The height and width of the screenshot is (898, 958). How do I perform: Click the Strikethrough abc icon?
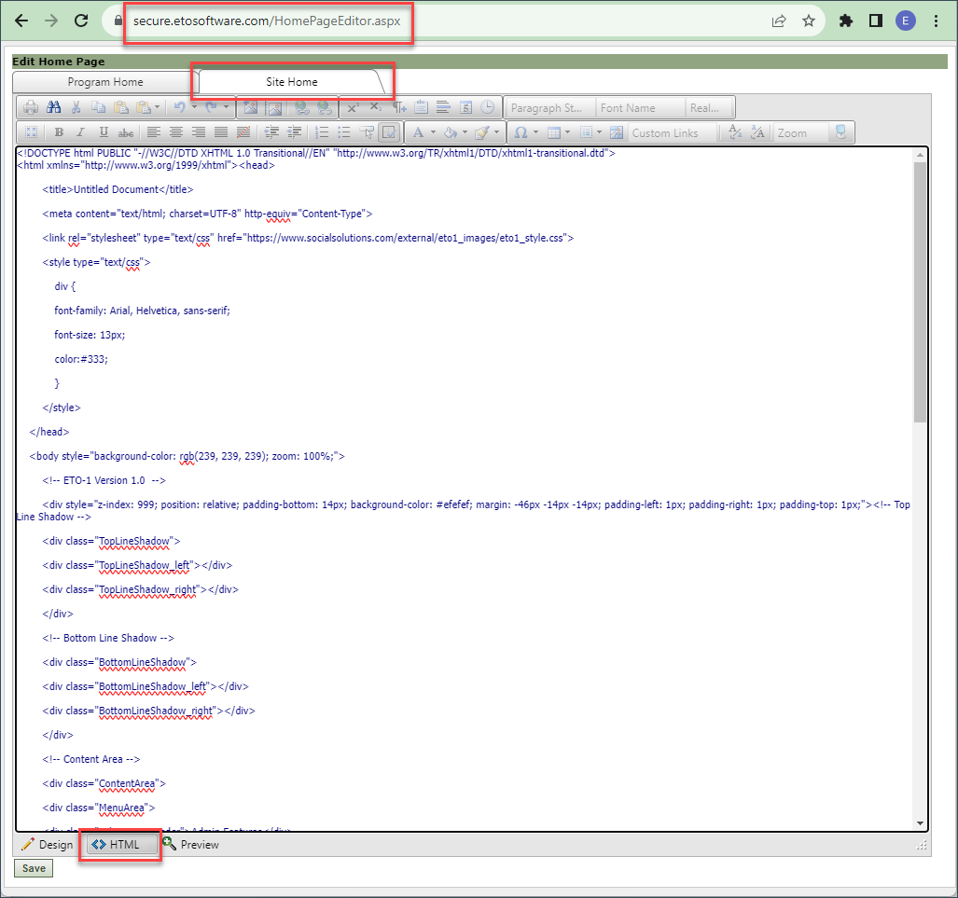pos(126,132)
